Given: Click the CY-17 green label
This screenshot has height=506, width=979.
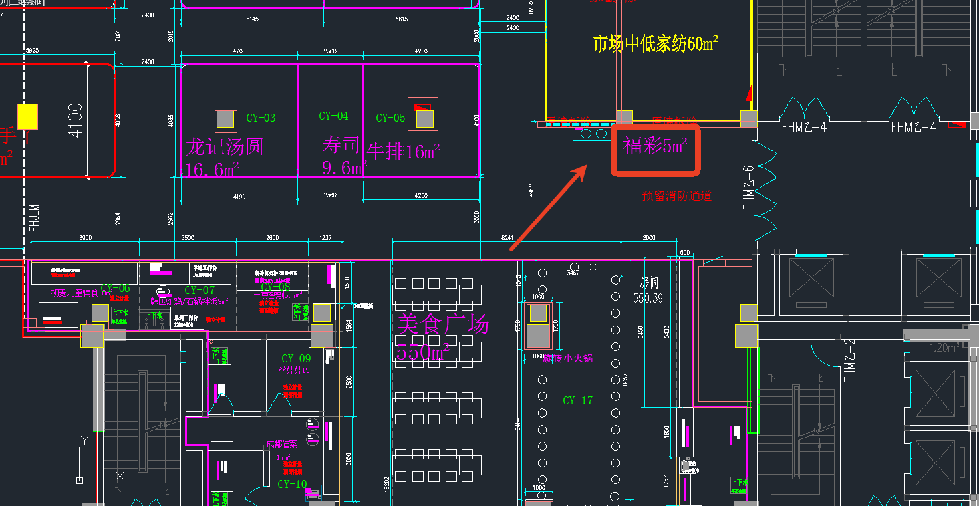Looking at the screenshot, I should point(577,401).
